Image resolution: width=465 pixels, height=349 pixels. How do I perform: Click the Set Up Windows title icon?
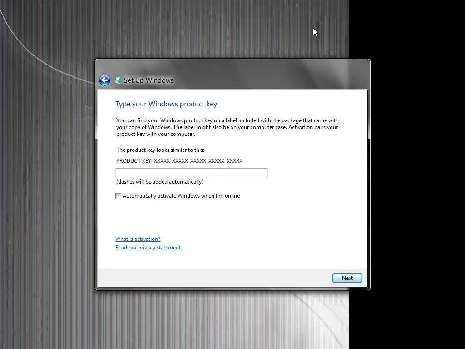[x=118, y=80]
